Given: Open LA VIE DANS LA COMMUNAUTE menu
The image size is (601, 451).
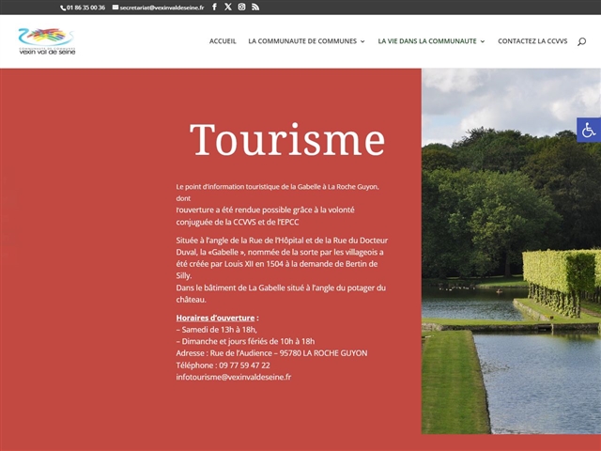Looking at the screenshot, I should click(x=427, y=41).
